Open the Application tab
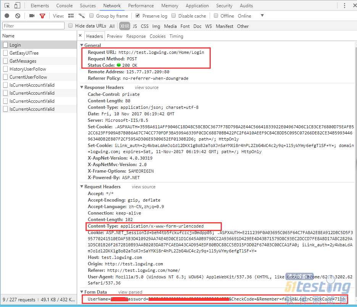Viewport: 357px width, 307px height. click(x=197, y=6)
